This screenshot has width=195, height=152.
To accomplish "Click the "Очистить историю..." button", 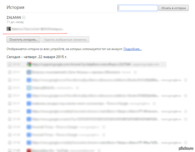I will [23, 40].
